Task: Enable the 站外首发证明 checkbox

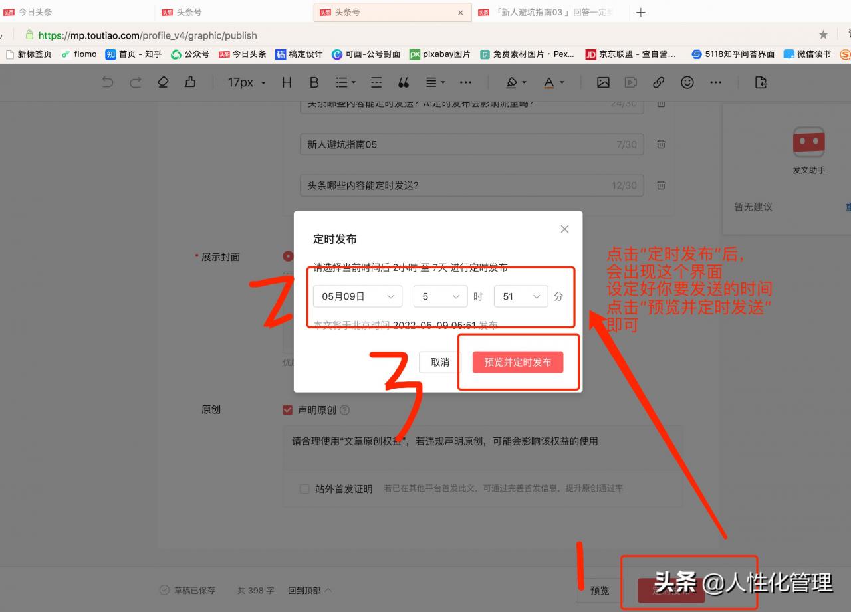Action: point(304,489)
